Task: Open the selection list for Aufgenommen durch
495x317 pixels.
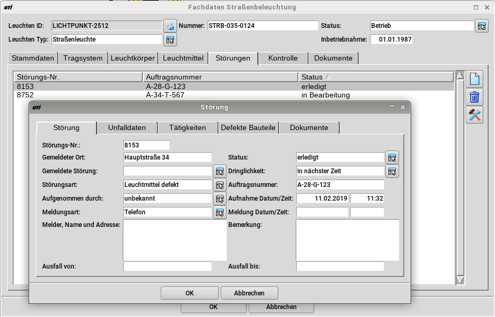Action: [x=220, y=199]
